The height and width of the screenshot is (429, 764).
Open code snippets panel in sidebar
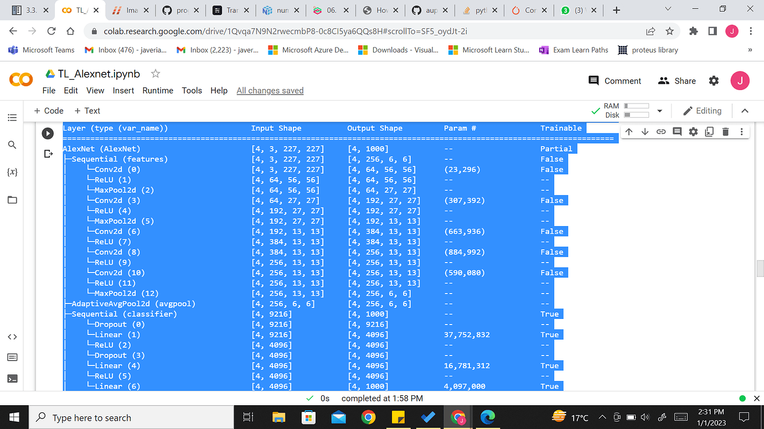[x=12, y=337]
